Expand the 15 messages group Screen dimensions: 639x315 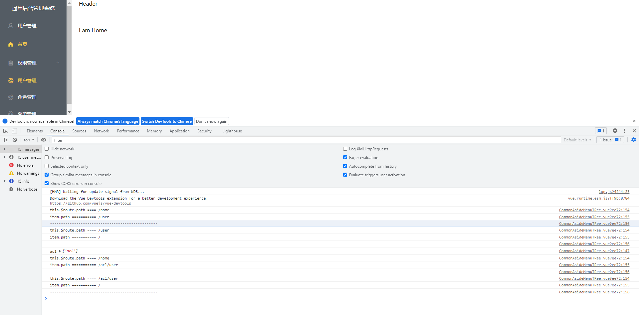pyautogui.click(x=5, y=149)
